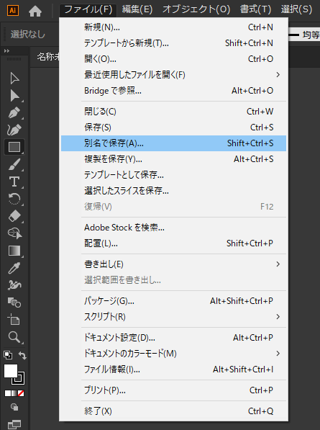The height and width of the screenshot is (430, 320).
Task: Choose Adobe Stock を検索...
Action: click(x=173, y=228)
